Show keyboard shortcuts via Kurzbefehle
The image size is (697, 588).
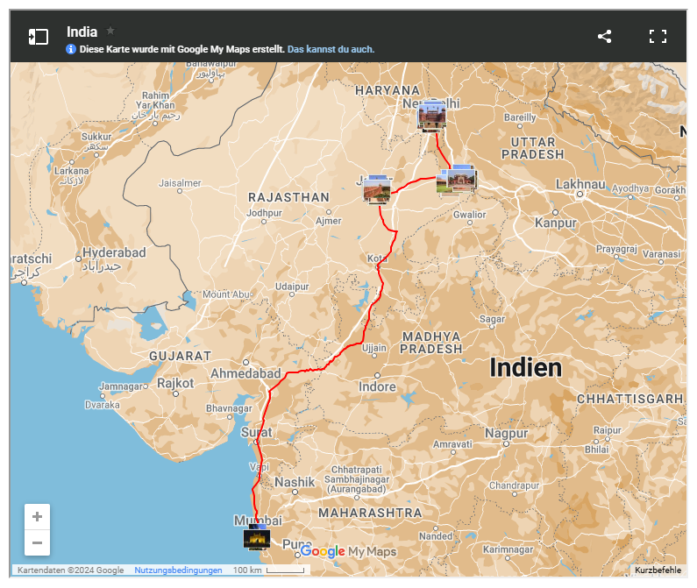(658, 570)
